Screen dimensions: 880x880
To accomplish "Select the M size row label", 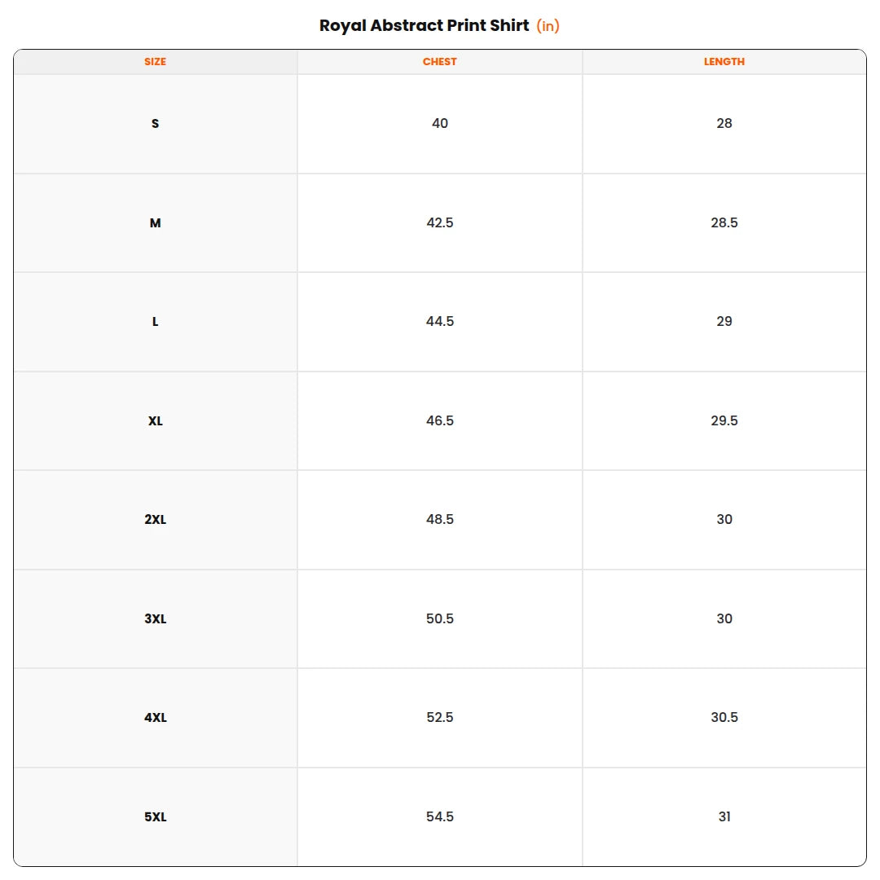I will point(156,222).
